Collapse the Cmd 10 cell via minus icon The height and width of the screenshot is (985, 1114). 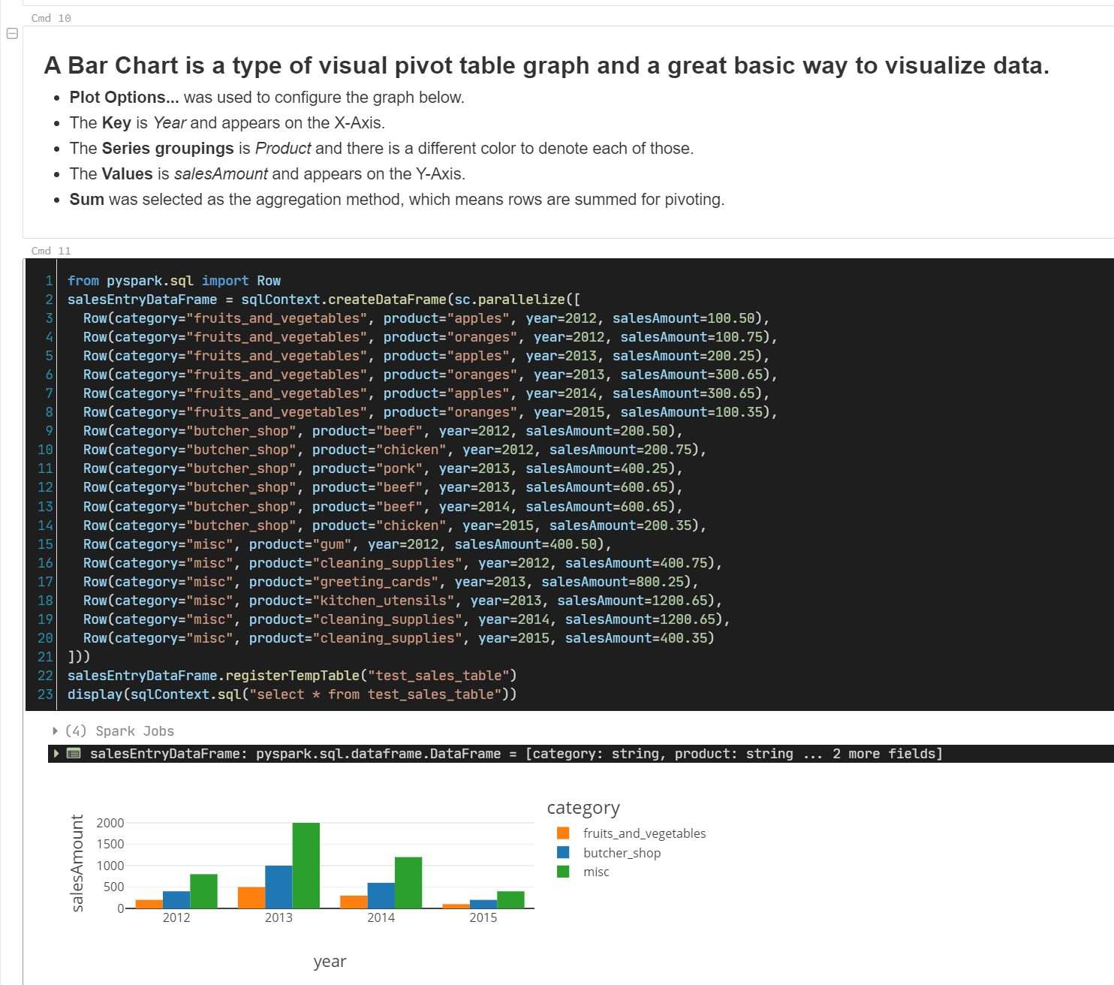11,33
